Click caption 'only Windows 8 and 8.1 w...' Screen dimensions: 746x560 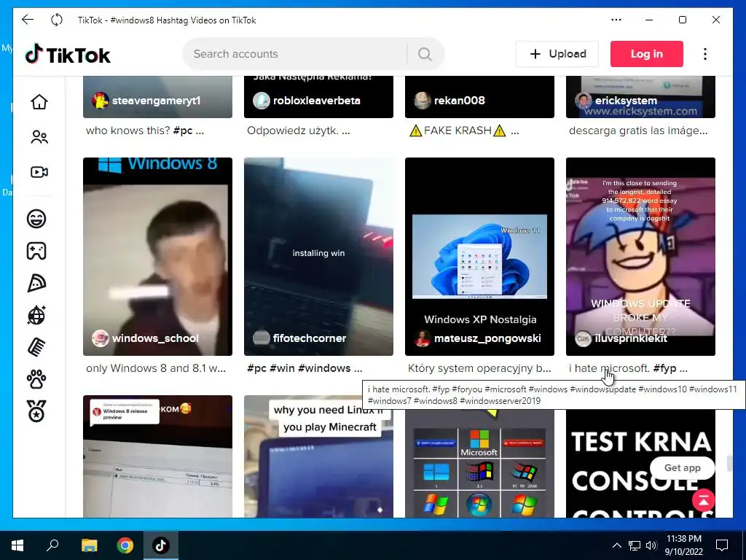click(x=156, y=368)
